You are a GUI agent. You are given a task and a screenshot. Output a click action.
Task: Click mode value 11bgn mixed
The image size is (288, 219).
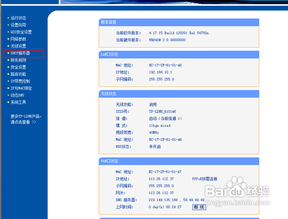160,126
